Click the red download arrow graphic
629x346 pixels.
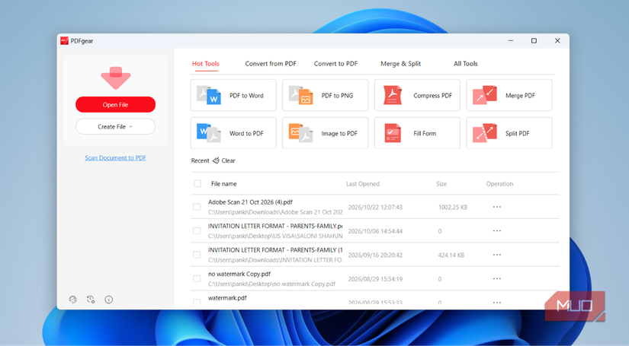116,78
